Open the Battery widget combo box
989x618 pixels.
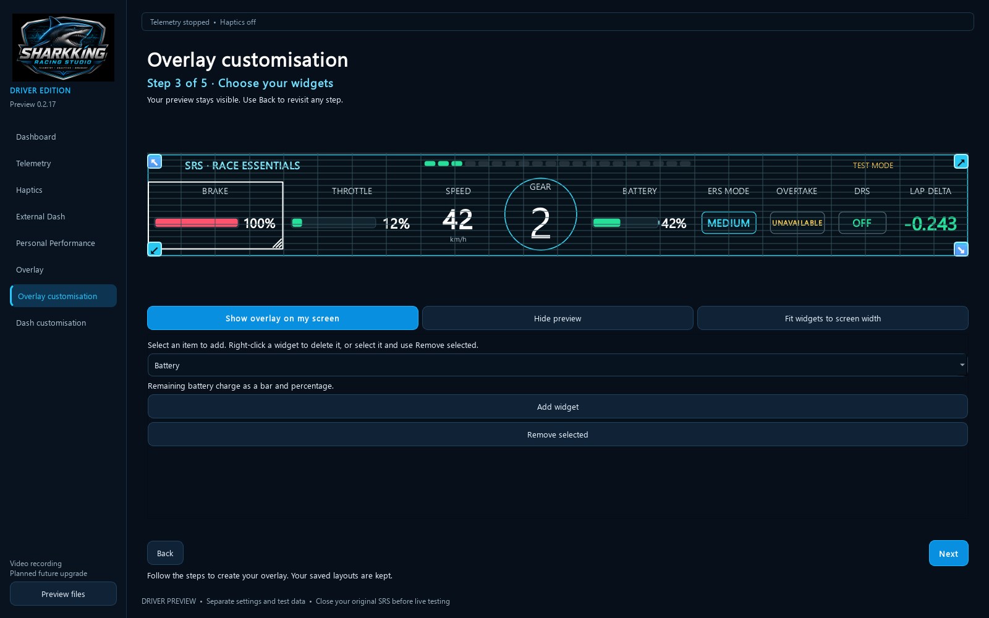click(x=557, y=365)
